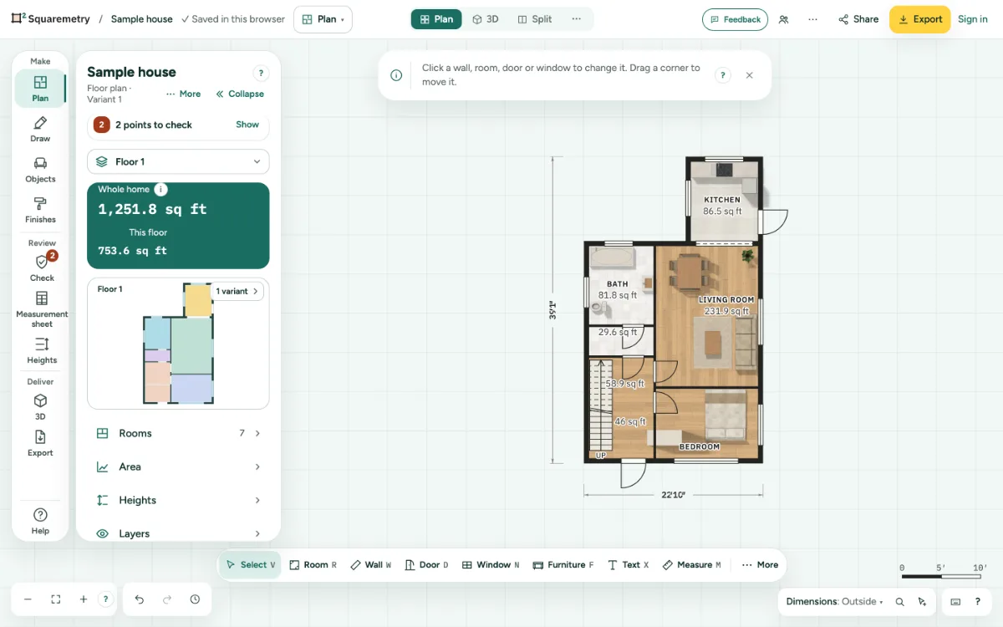Click the Feedback button

pyautogui.click(x=736, y=19)
